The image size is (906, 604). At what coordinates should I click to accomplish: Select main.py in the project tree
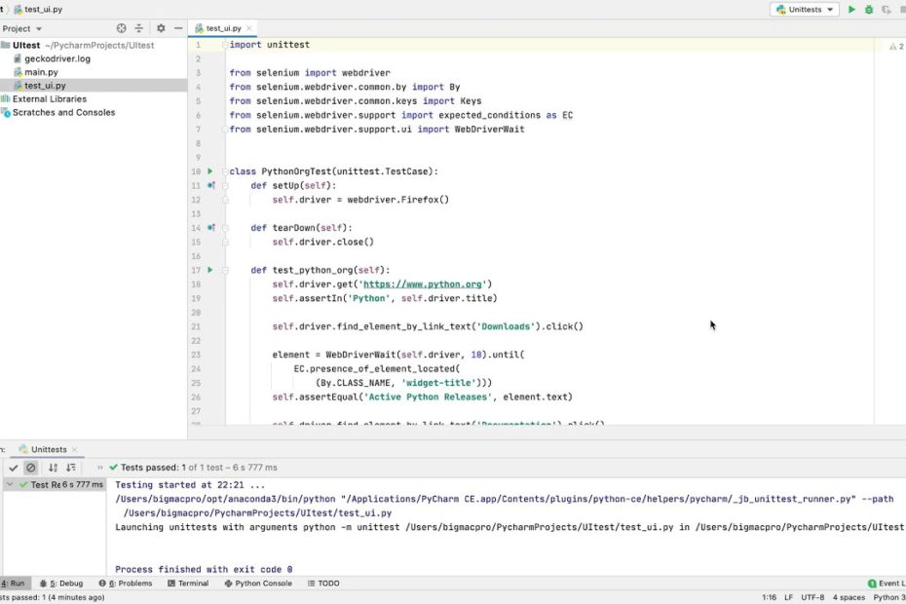coord(40,72)
